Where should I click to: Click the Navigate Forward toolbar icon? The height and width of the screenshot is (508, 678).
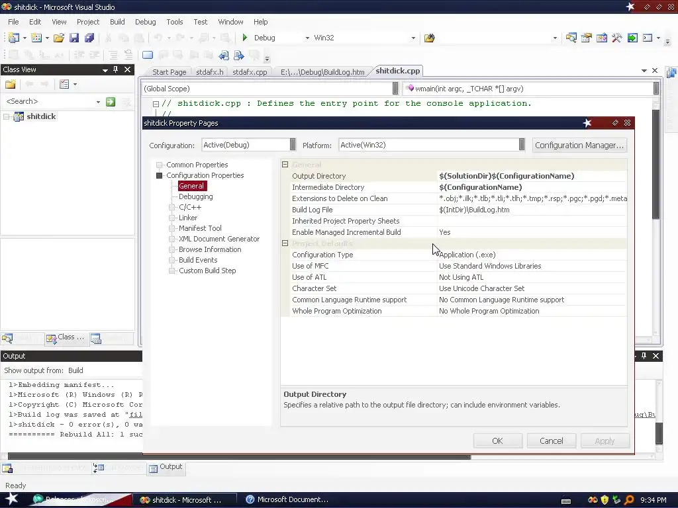tap(238, 56)
